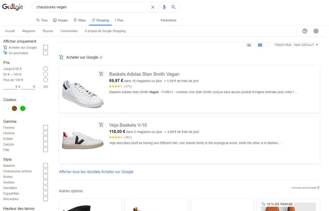This screenshot has height=211, width=329.
Task: Check the Chaussures actives checkbox
Action: point(45,171)
